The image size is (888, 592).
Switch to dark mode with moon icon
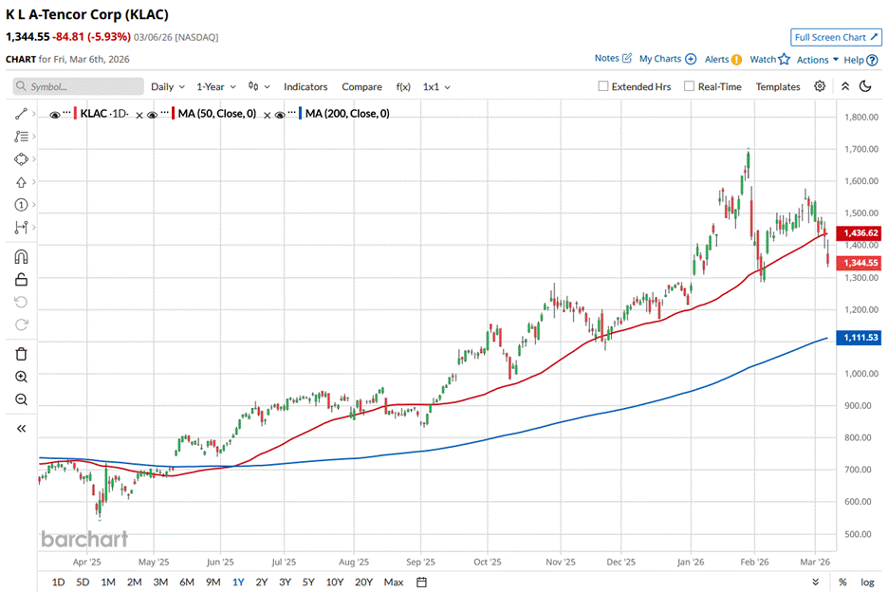coord(865,86)
